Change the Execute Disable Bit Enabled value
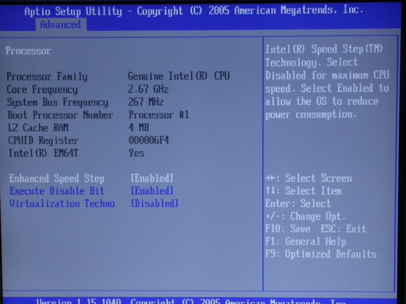 [152, 191]
